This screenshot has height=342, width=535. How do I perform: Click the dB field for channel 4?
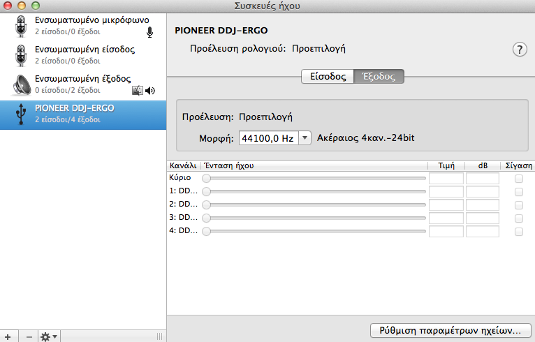tap(483, 232)
